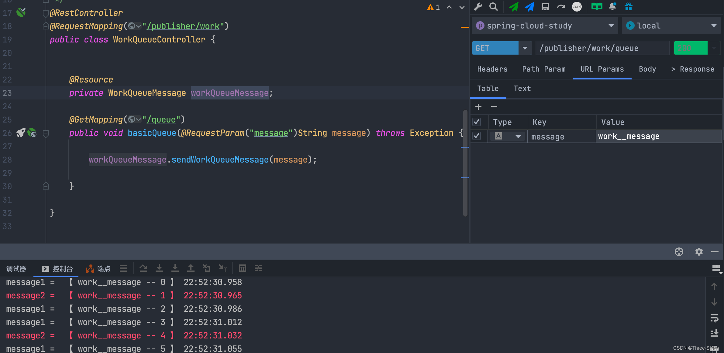Switch to Text view tab
The width and height of the screenshot is (724, 353).
(x=522, y=89)
